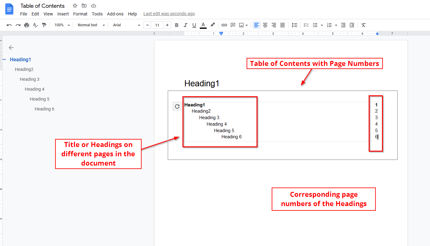Follow the Heading2 table of contents entry

[201, 111]
